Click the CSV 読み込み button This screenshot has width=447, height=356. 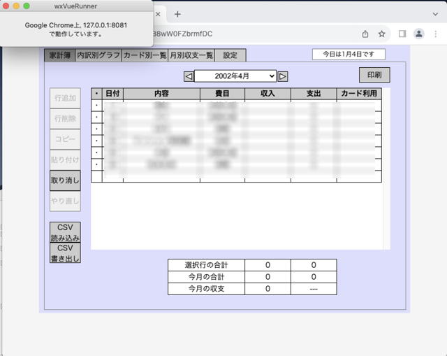(x=65, y=232)
